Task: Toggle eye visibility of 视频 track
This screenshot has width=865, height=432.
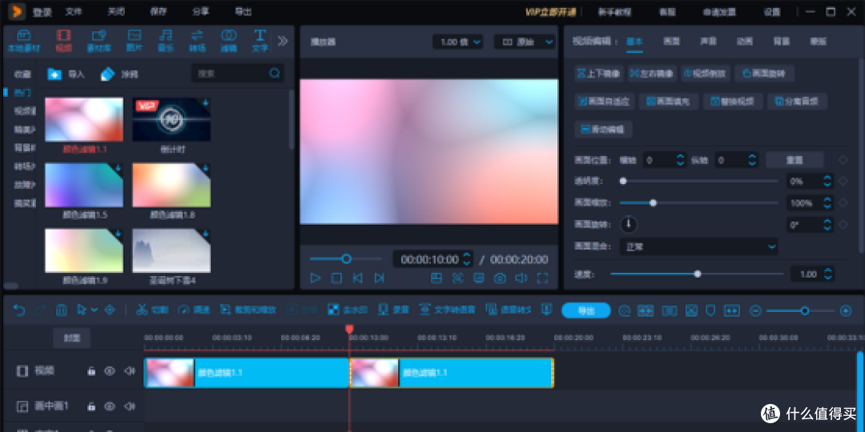Action: [110, 371]
